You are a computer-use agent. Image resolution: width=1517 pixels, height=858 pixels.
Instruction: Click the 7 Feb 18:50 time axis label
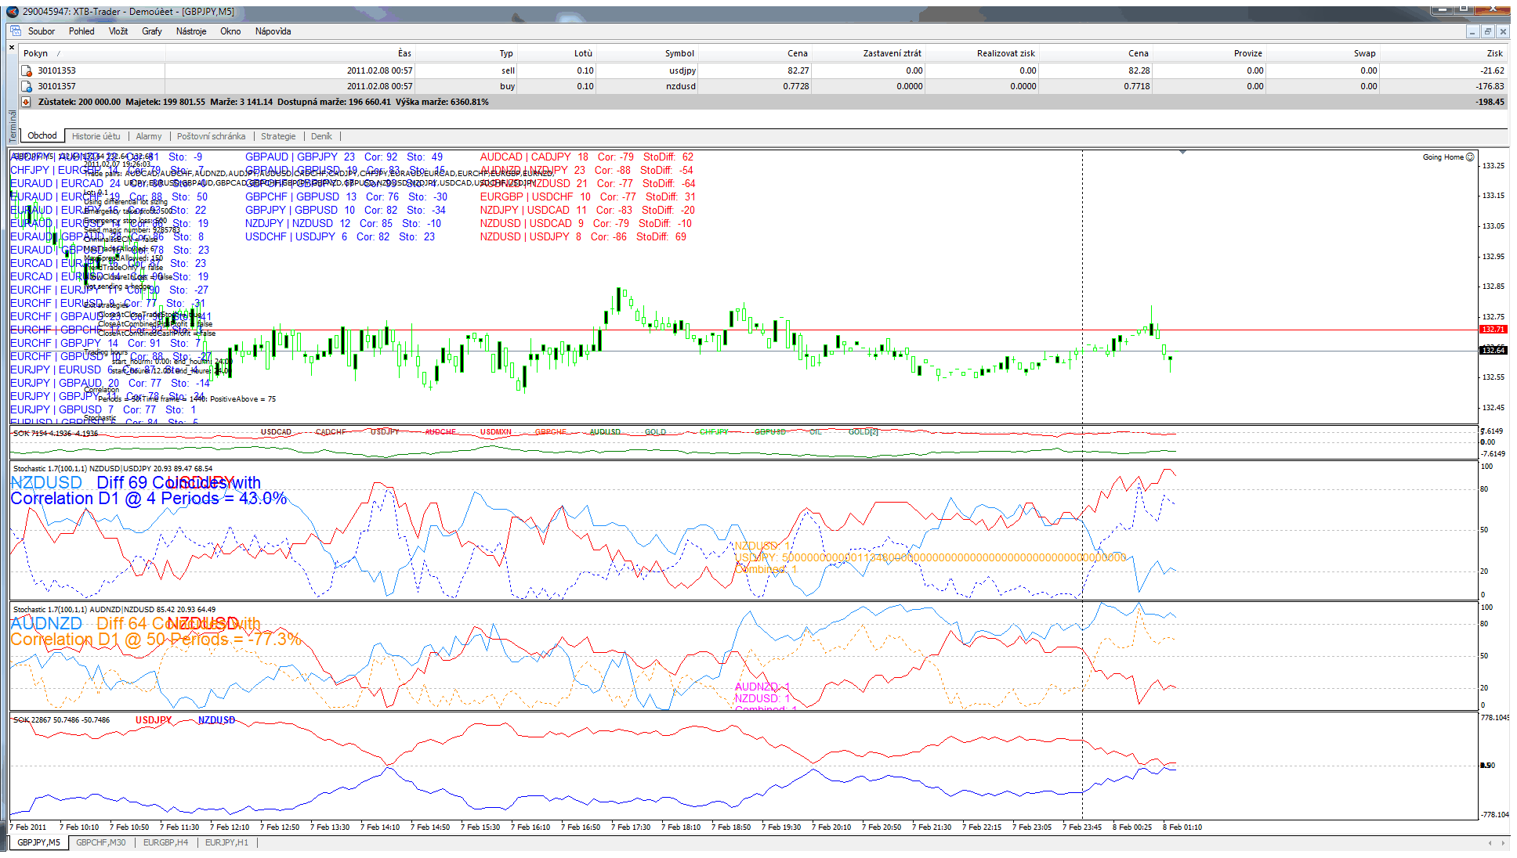731,827
